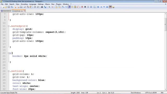This screenshot has height=94, width=167.
Task: Click 'text-align' on line 31
Action: tap(20, 86)
